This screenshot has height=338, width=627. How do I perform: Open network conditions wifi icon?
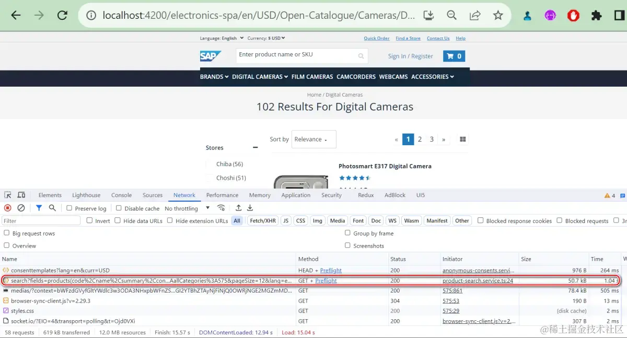[221, 208]
